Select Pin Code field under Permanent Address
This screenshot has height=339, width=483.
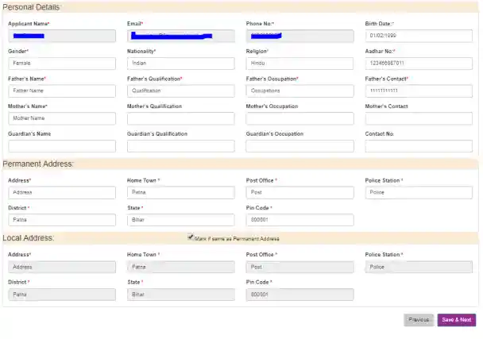pos(299,220)
